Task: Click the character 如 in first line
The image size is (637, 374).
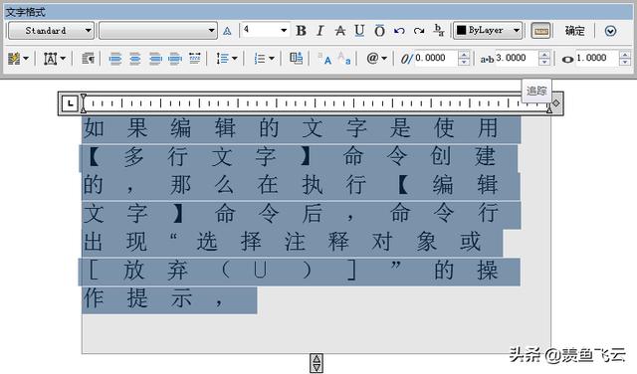Action: [x=94, y=127]
